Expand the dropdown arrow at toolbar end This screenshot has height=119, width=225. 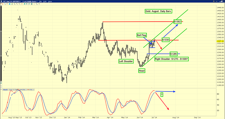coord(39,4)
